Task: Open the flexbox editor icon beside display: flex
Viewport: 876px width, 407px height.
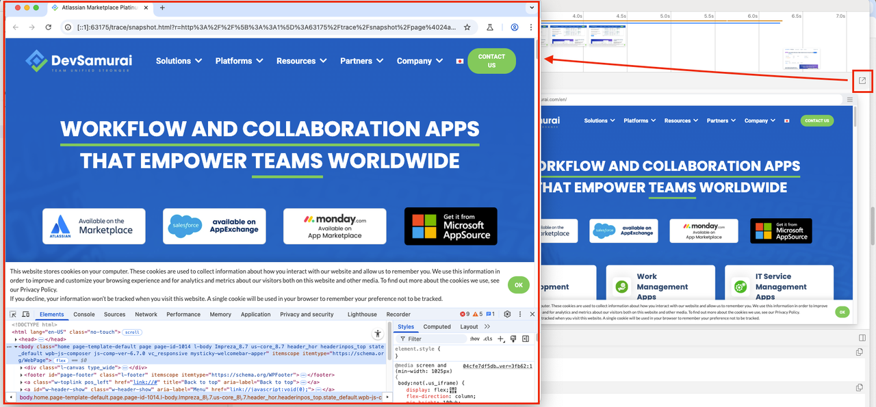Action: point(452,389)
